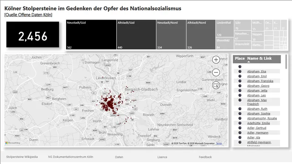Click the place dot beside Abraham, Ruth
The width and height of the screenshot is (292, 164).
[x=240, y=109]
